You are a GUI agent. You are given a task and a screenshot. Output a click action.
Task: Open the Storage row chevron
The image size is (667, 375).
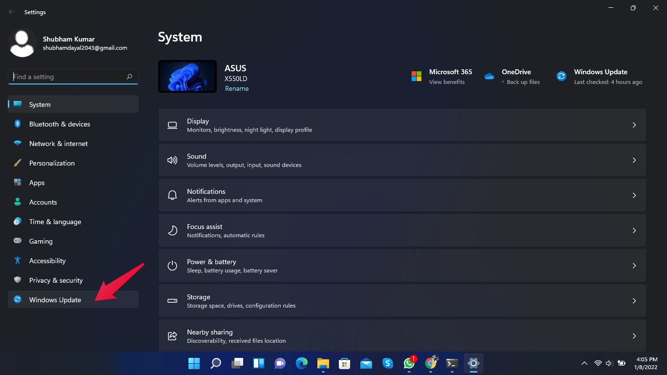634,301
